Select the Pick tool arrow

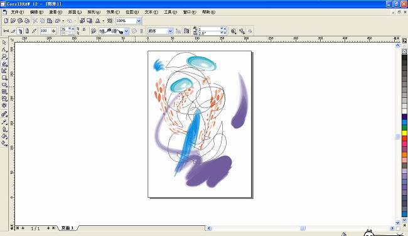click(4, 43)
